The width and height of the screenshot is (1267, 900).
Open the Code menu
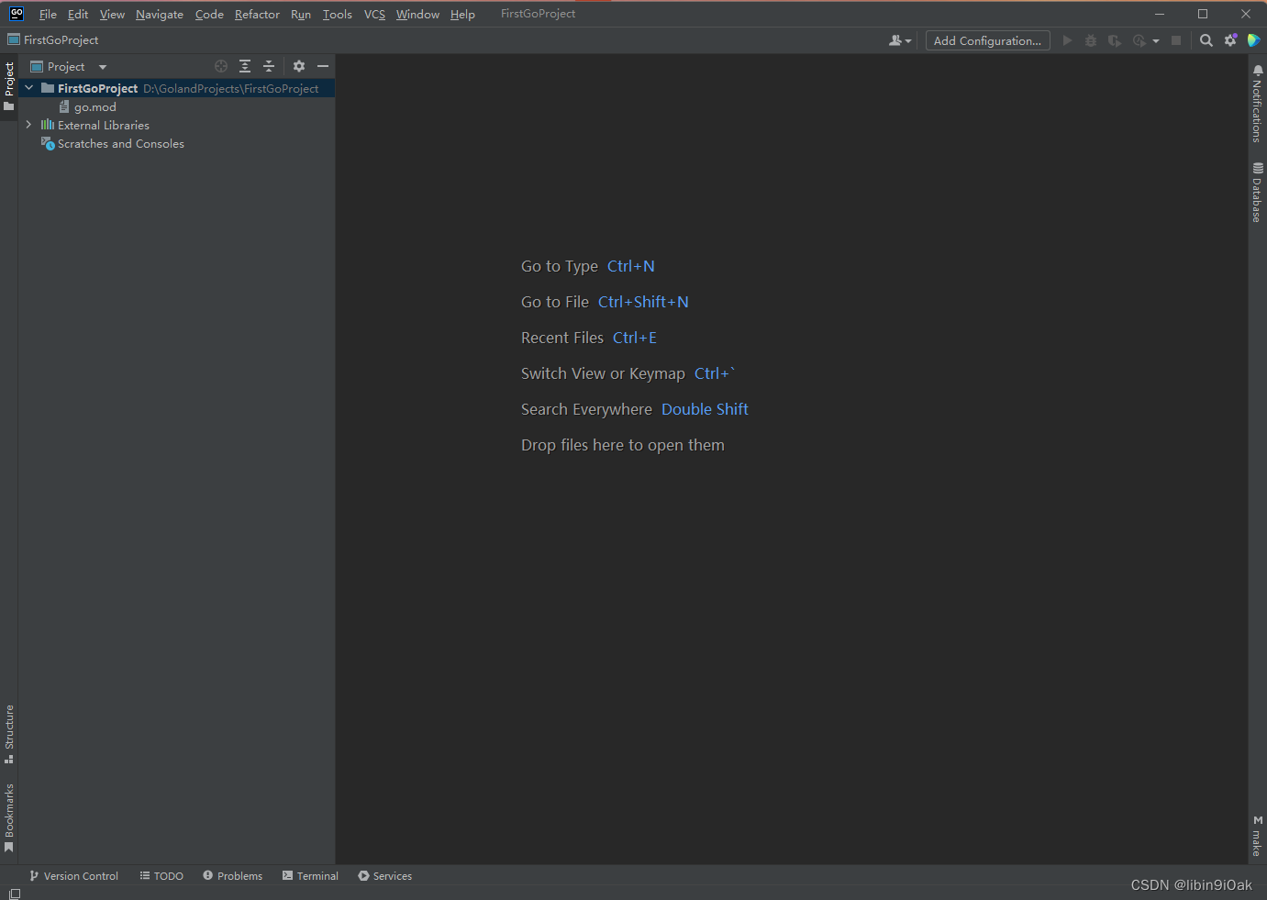point(209,15)
